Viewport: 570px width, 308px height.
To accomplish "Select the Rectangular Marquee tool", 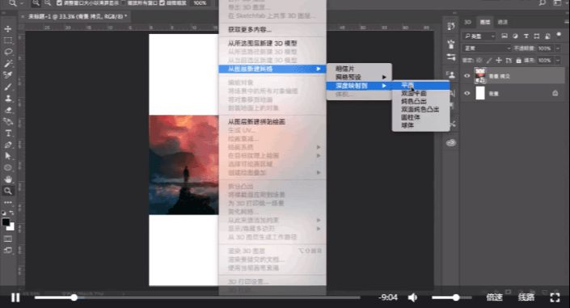I will point(8,40).
